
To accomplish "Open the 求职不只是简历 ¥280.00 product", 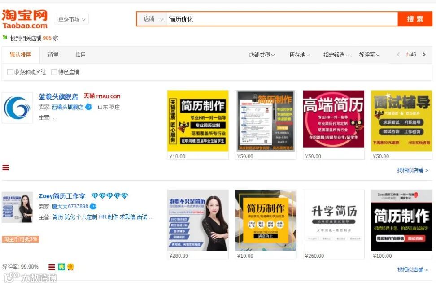I will click(x=198, y=220).
